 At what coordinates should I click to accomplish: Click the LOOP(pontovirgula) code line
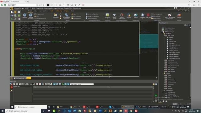click(x=25, y=49)
